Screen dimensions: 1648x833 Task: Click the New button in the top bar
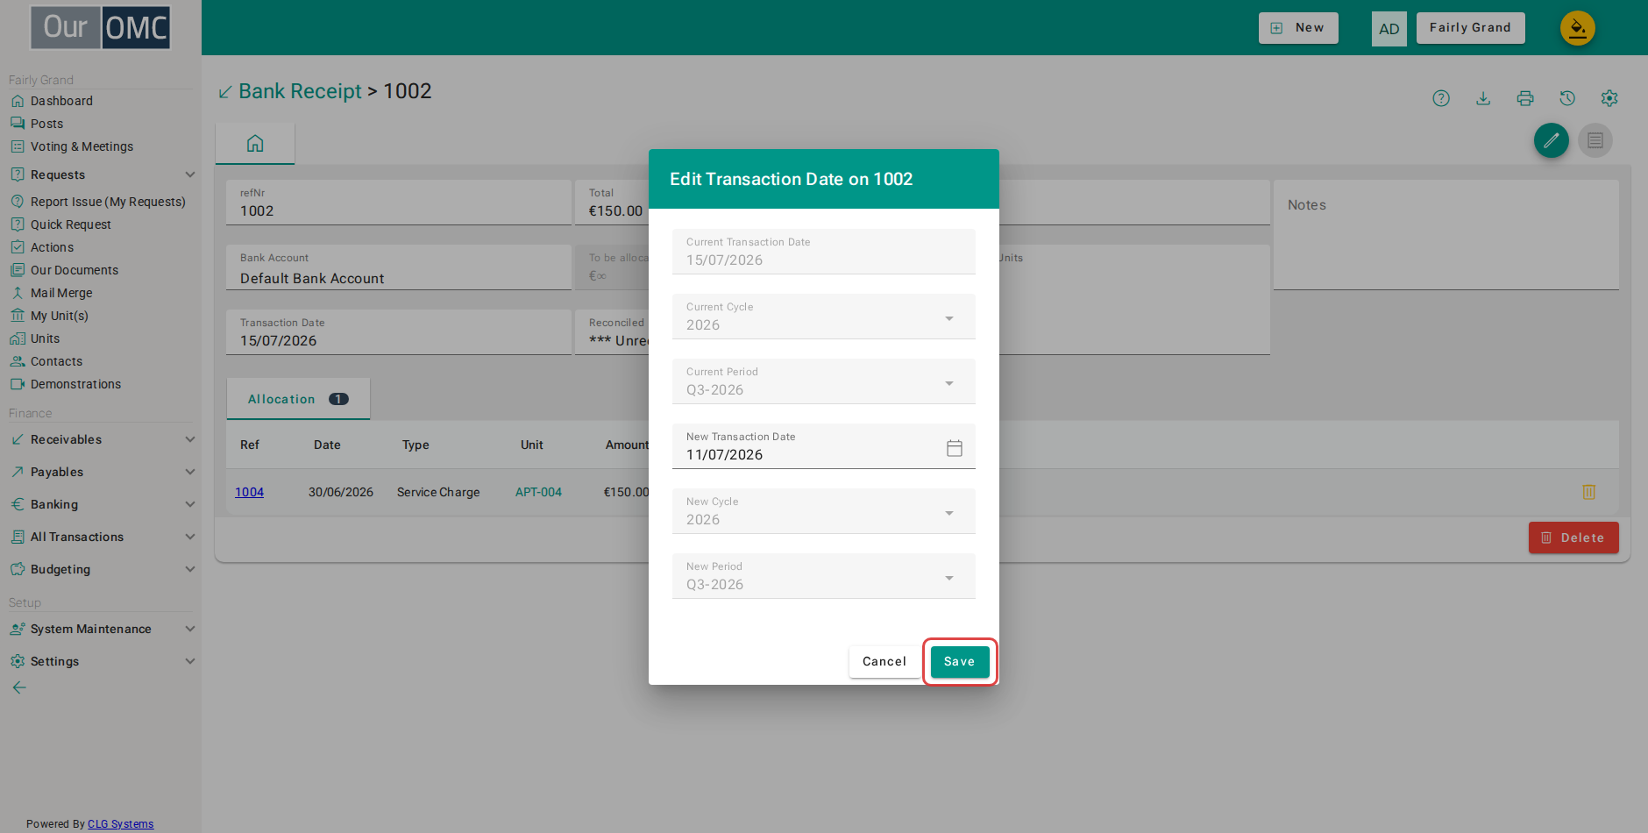[1298, 28]
